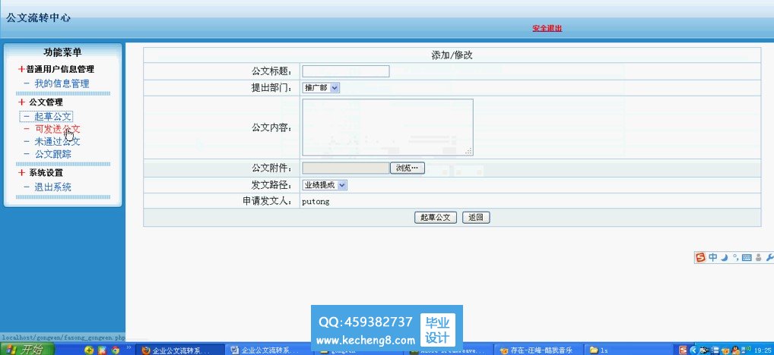Click applicant name putong text
This screenshot has height=355, width=774.
[x=316, y=201]
